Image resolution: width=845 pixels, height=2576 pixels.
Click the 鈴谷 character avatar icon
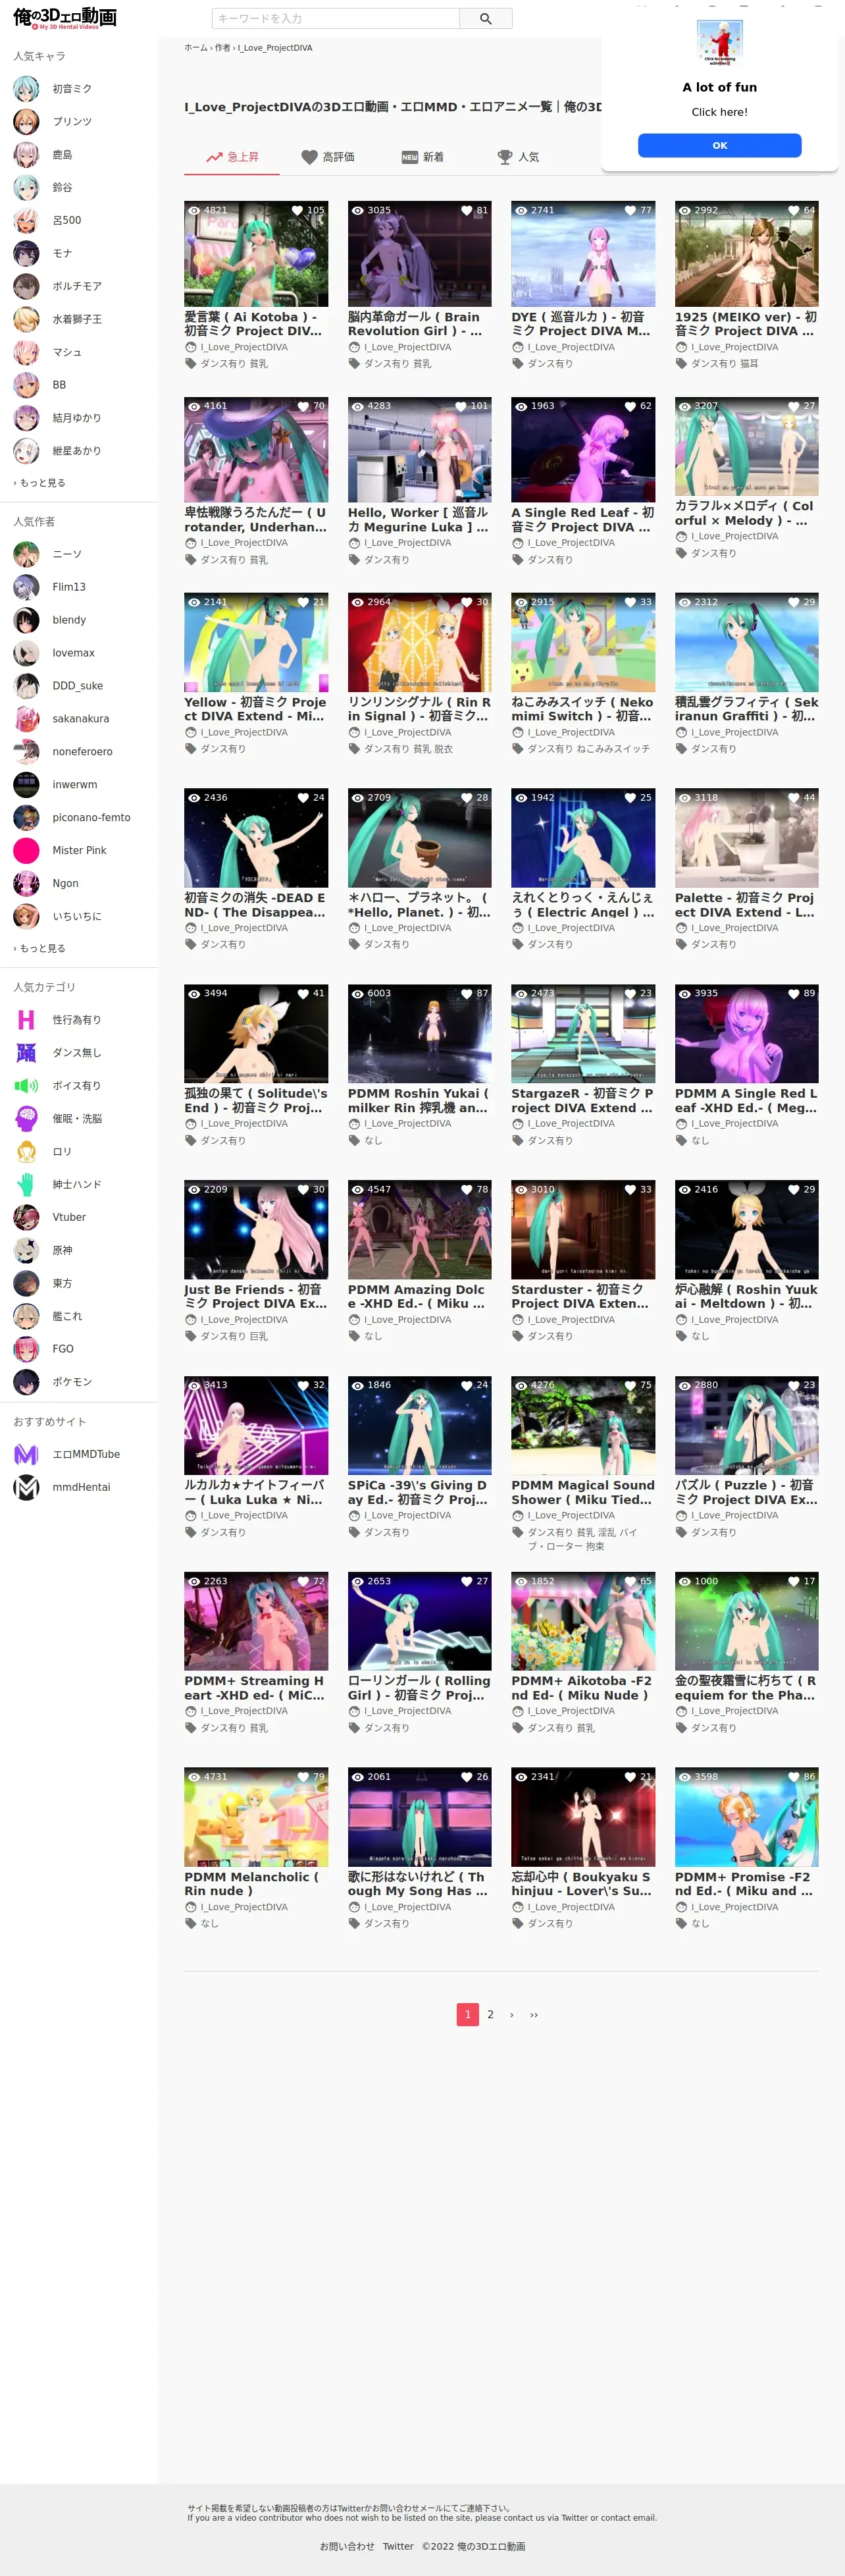(x=26, y=187)
